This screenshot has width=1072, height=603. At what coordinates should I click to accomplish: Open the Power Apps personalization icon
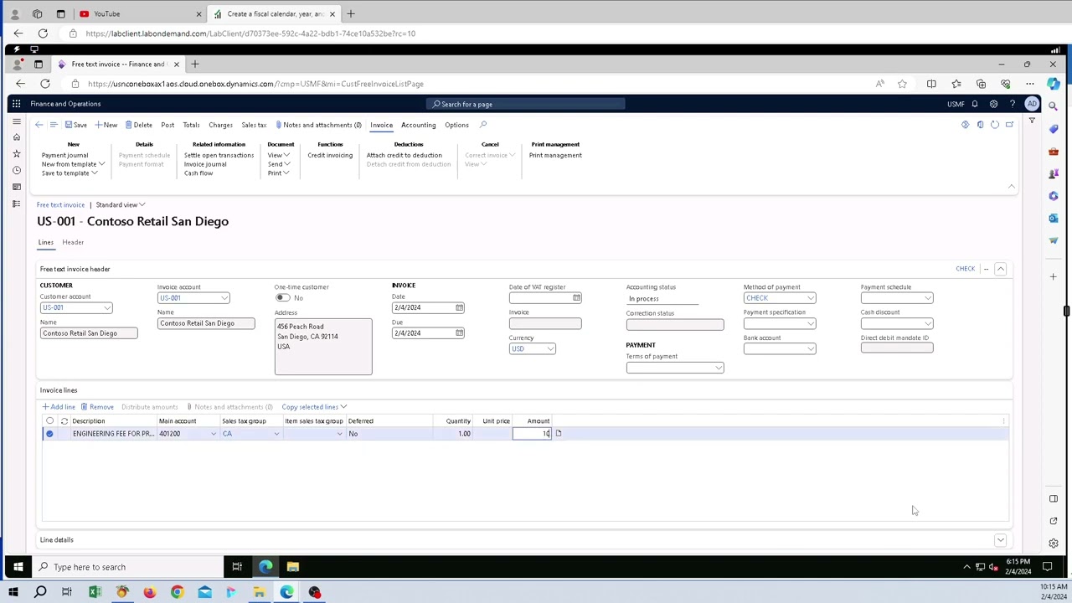coord(965,125)
